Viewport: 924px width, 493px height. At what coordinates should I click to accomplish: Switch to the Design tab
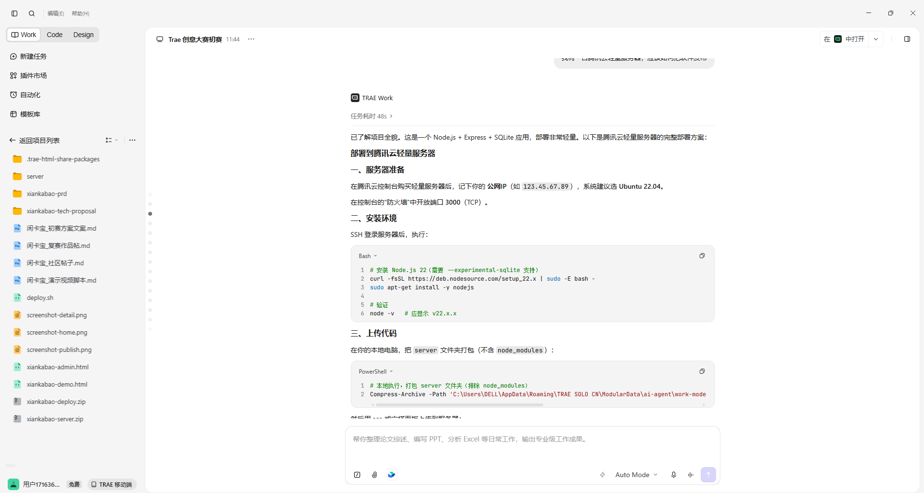[83, 35]
